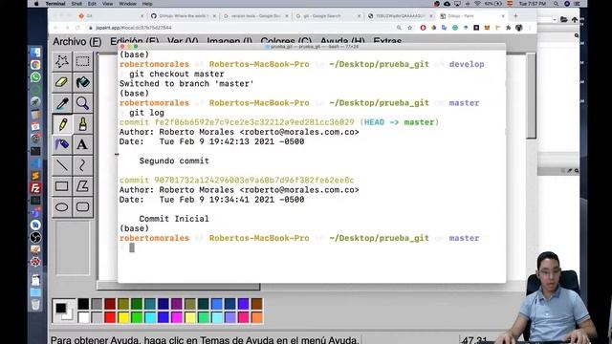Open Finder from the dock

tap(35, 53)
